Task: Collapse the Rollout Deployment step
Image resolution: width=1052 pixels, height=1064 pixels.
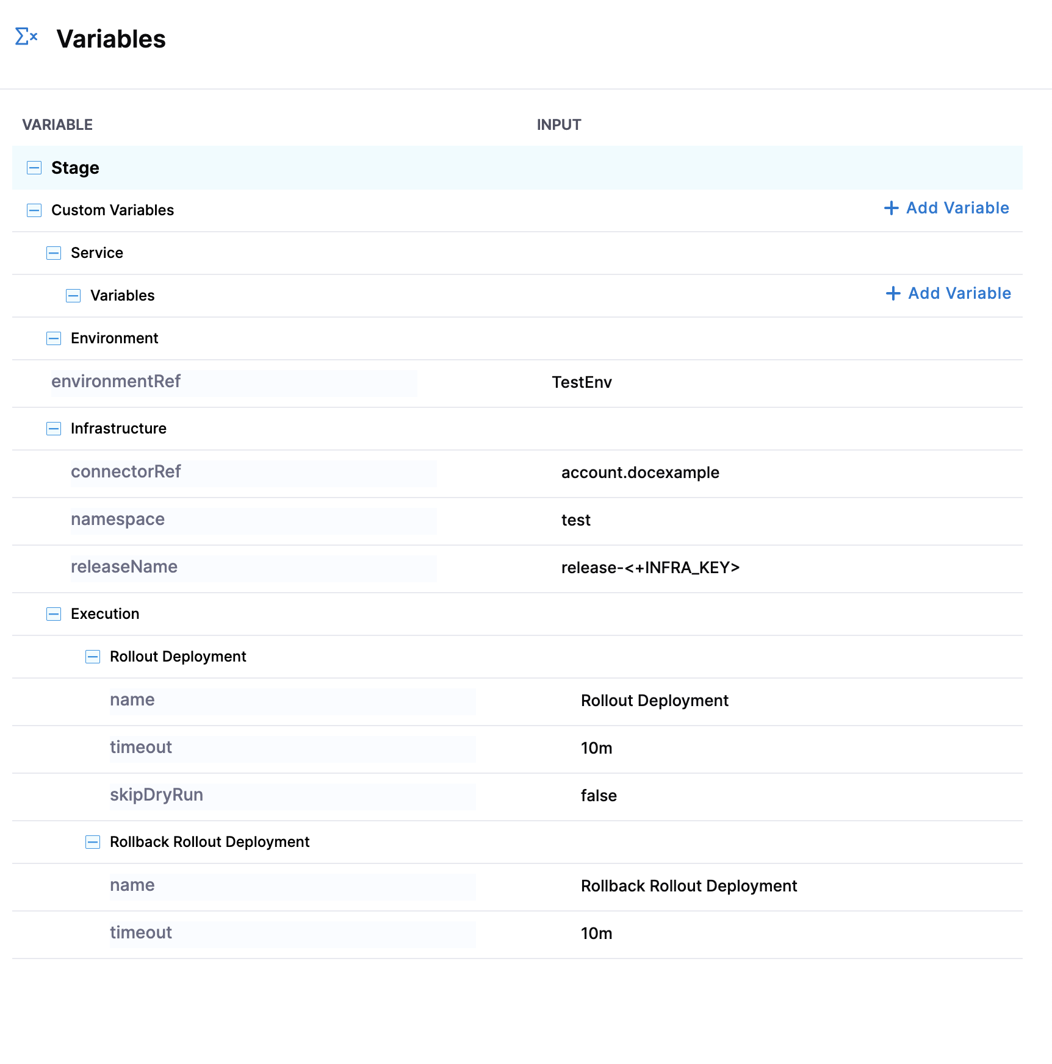Action: point(93,657)
